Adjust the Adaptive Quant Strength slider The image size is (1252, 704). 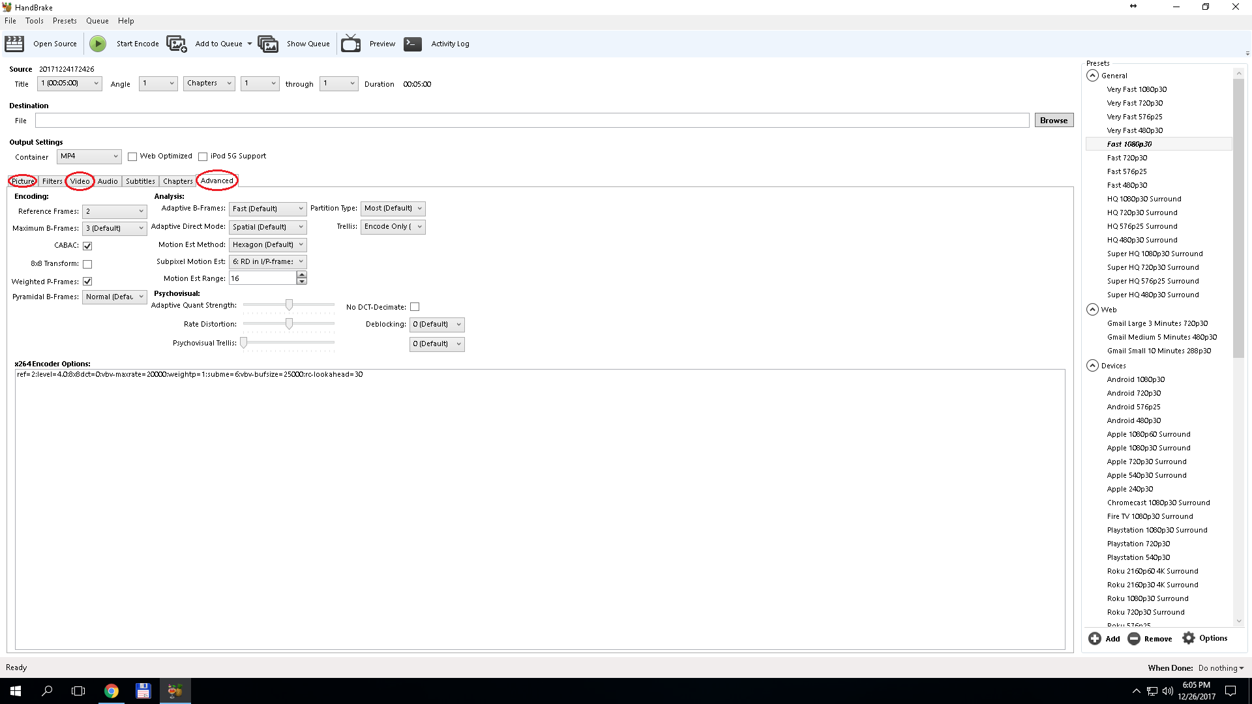tap(289, 304)
